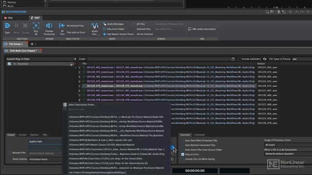Switch to the Comment tab
Screen dimensions: 312x175
coord(199,135)
